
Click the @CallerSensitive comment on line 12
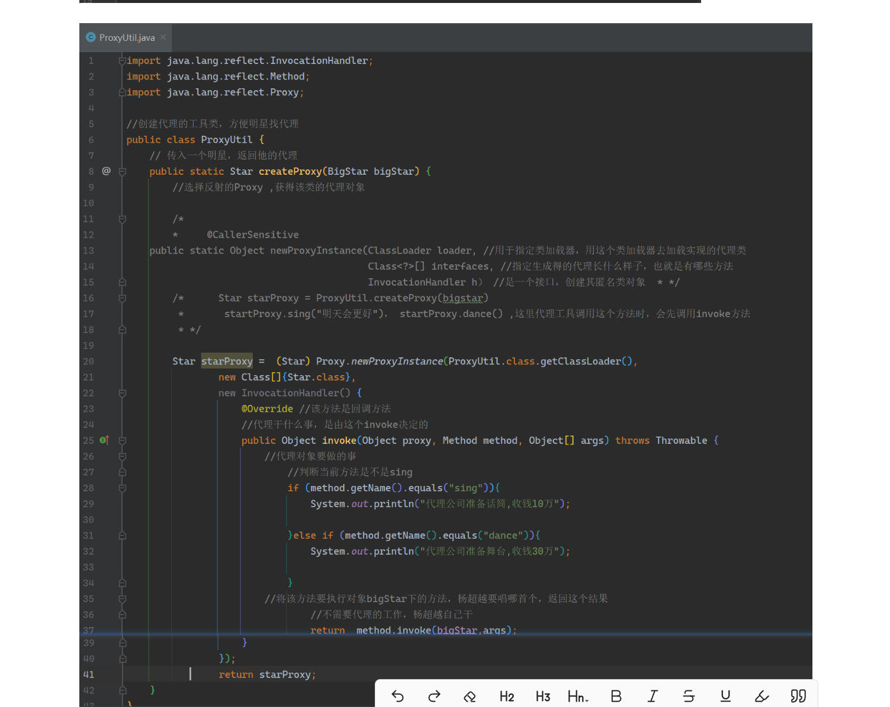253,235
